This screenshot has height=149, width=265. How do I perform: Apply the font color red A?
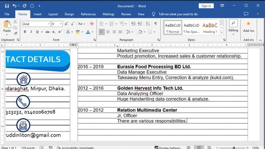click(88, 32)
